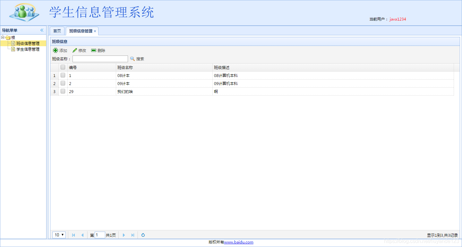Viewport: 462px width, 247px height.
Task: Click the 显示1到3,共3记录 status text
Action: [x=442, y=235]
